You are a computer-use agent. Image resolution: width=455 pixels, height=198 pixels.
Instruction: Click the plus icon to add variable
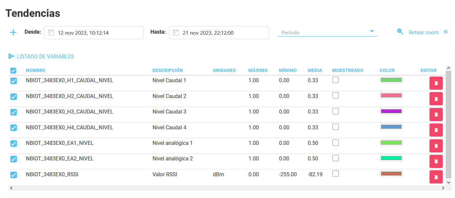(x=13, y=32)
